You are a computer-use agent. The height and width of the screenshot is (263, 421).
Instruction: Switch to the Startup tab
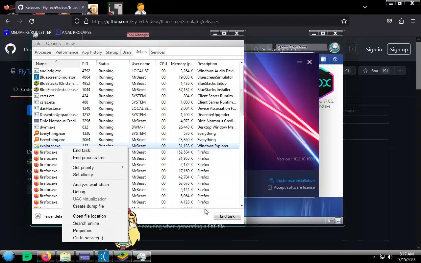point(112,52)
